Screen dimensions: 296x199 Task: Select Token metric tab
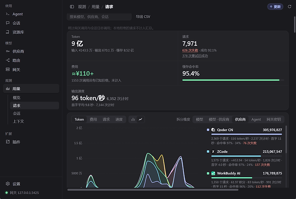[x=79, y=119]
